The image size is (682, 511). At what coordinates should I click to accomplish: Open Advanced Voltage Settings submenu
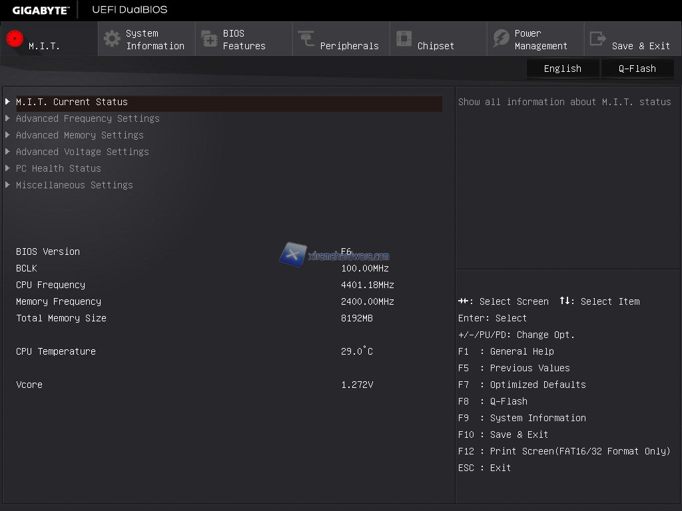point(82,152)
